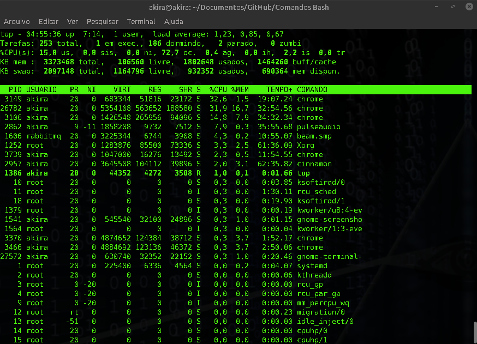Open the Ver menu
This screenshot has width=477, height=344.
pyautogui.click(x=73, y=22)
